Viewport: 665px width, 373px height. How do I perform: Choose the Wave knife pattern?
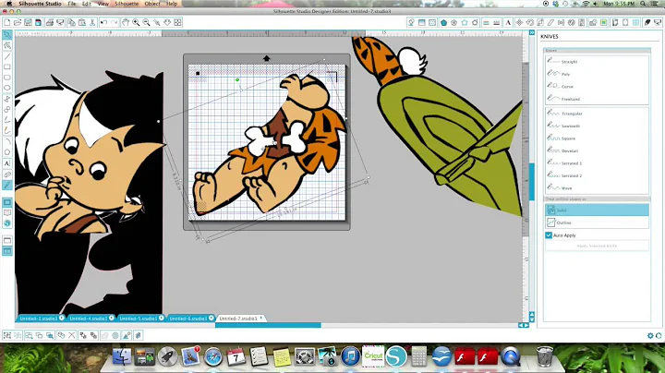[597, 187]
